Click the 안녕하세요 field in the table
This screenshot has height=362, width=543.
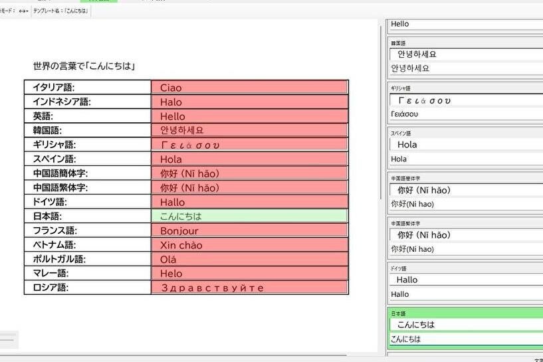[x=250, y=130]
